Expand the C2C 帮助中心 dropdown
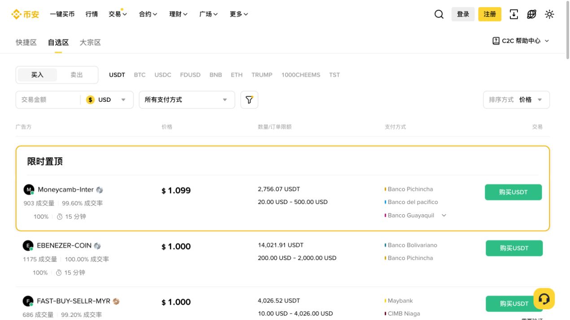Viewport: 570px width, 320px height. pyautogui.click(x=547, y=41)
